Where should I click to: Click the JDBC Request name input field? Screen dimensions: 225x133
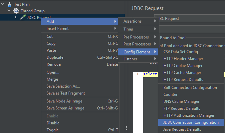pyautogui.click(x=190, y=18)
